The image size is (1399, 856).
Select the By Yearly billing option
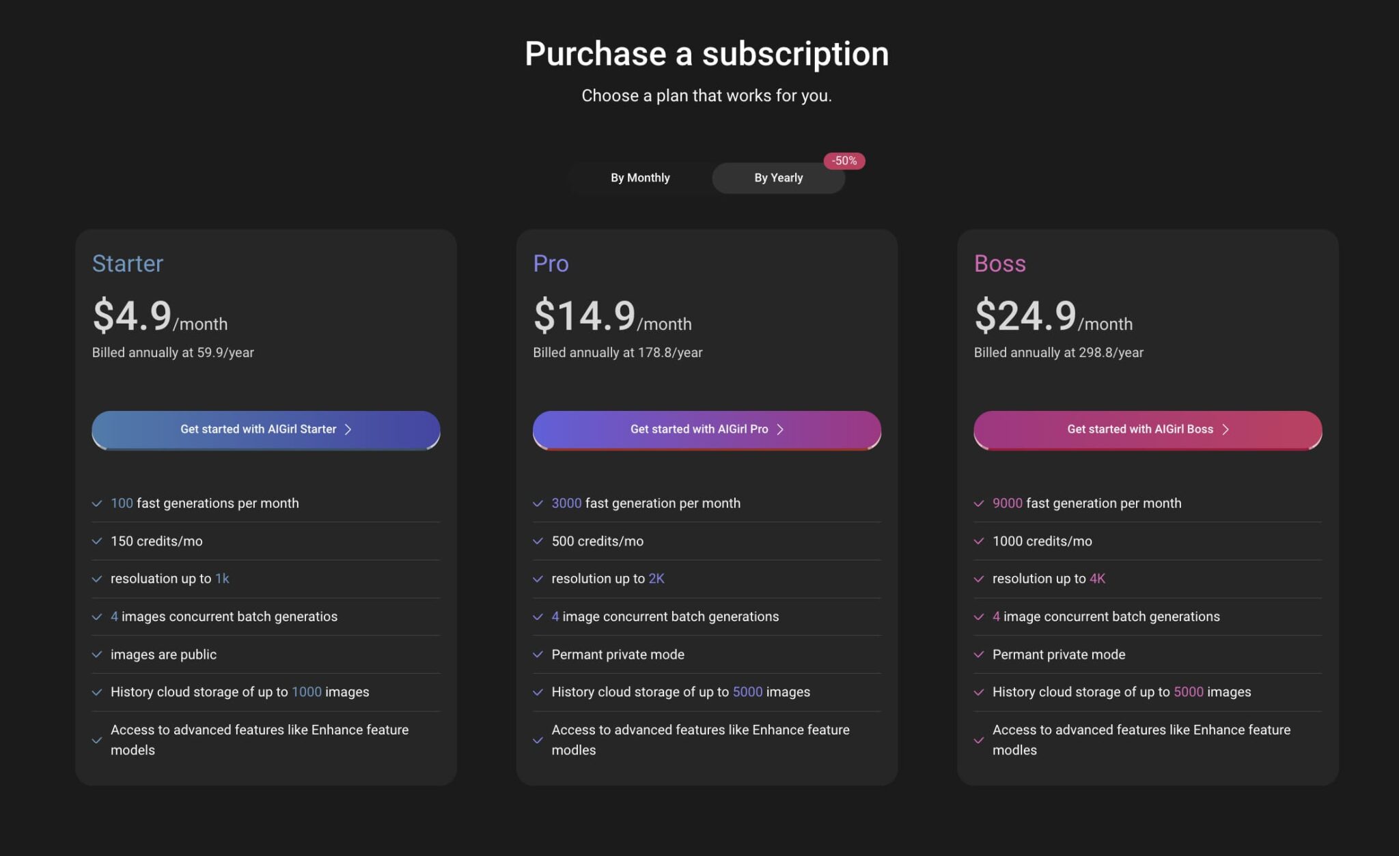pyautogui.click(x=778, y=177)
